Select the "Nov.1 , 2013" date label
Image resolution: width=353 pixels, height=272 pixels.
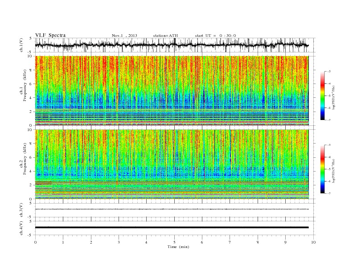pyautogui.click(x=124, y=36)
